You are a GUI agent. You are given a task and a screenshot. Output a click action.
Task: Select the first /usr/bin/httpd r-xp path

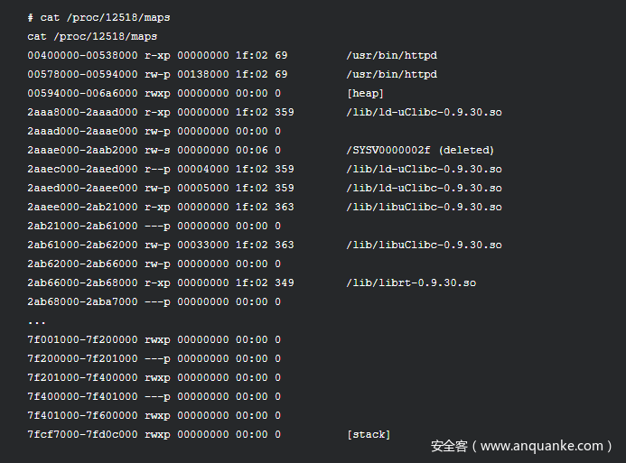pyautogui.click(x=392, y=55)
